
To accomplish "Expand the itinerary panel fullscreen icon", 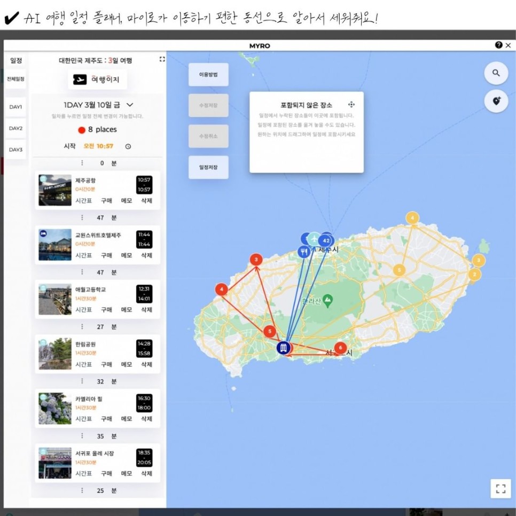I will [x=162, y=59].
